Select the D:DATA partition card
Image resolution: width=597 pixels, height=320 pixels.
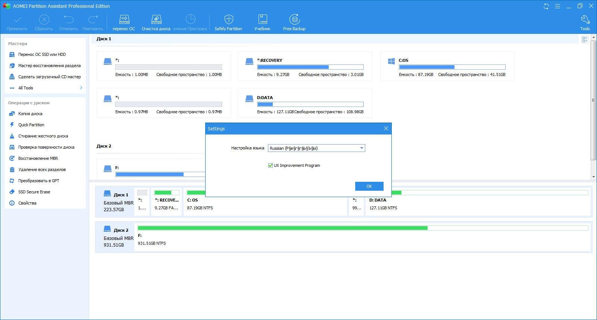click(305, 103)
